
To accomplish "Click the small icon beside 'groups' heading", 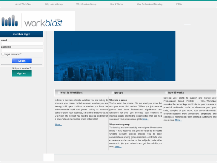I will point(113,92).
